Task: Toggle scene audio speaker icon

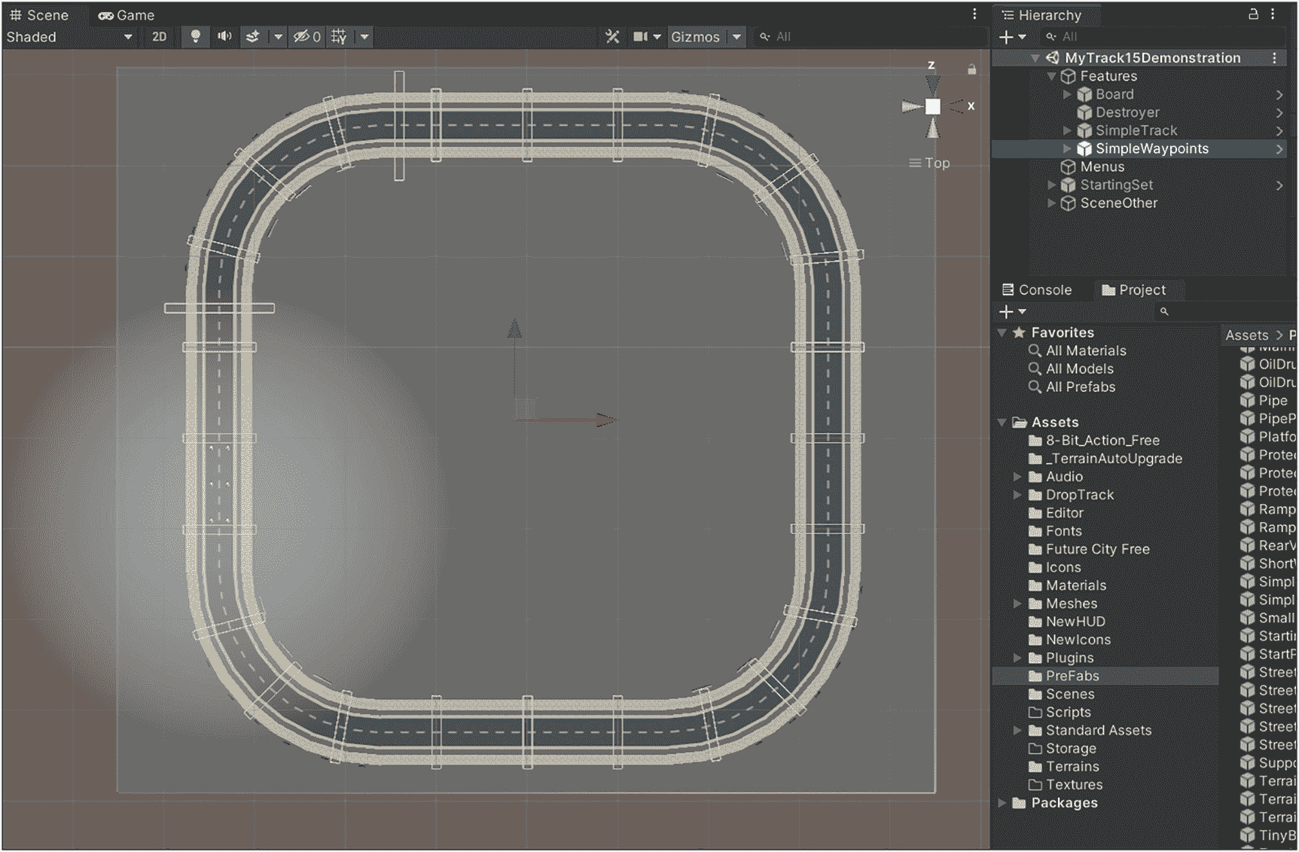Action: [224, 36]
